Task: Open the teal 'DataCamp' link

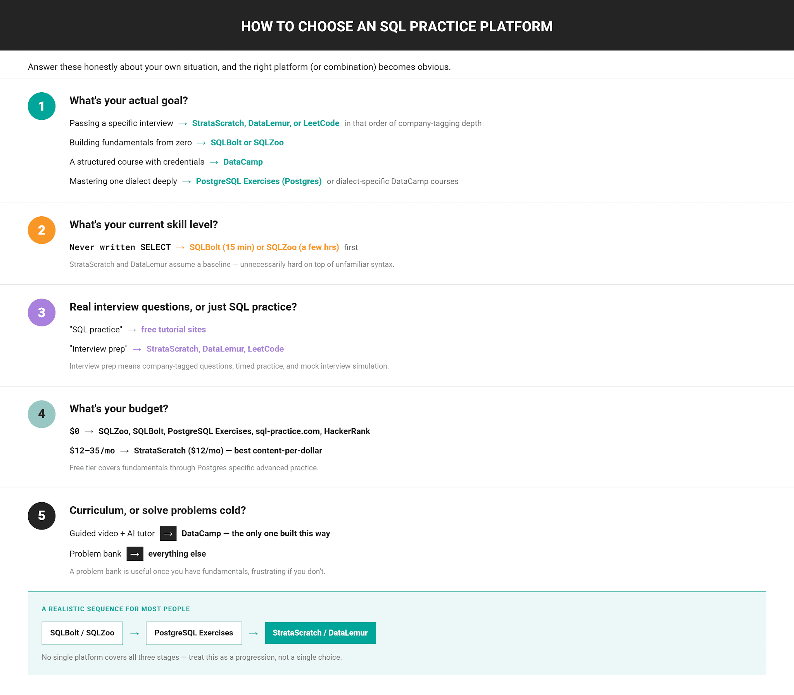Action: [x=243, y=162]
